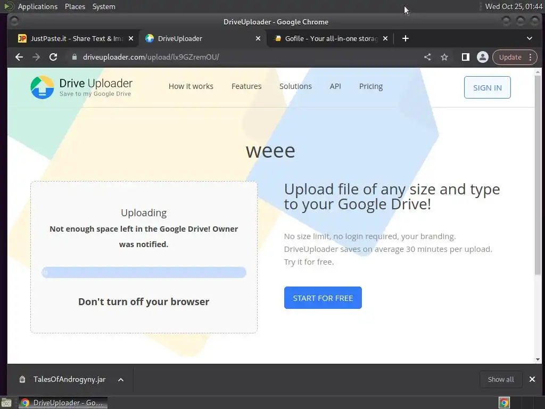Click the 'Uploading' status text
Viewport: 545px width, 409px height.
(x=144, y=213)
